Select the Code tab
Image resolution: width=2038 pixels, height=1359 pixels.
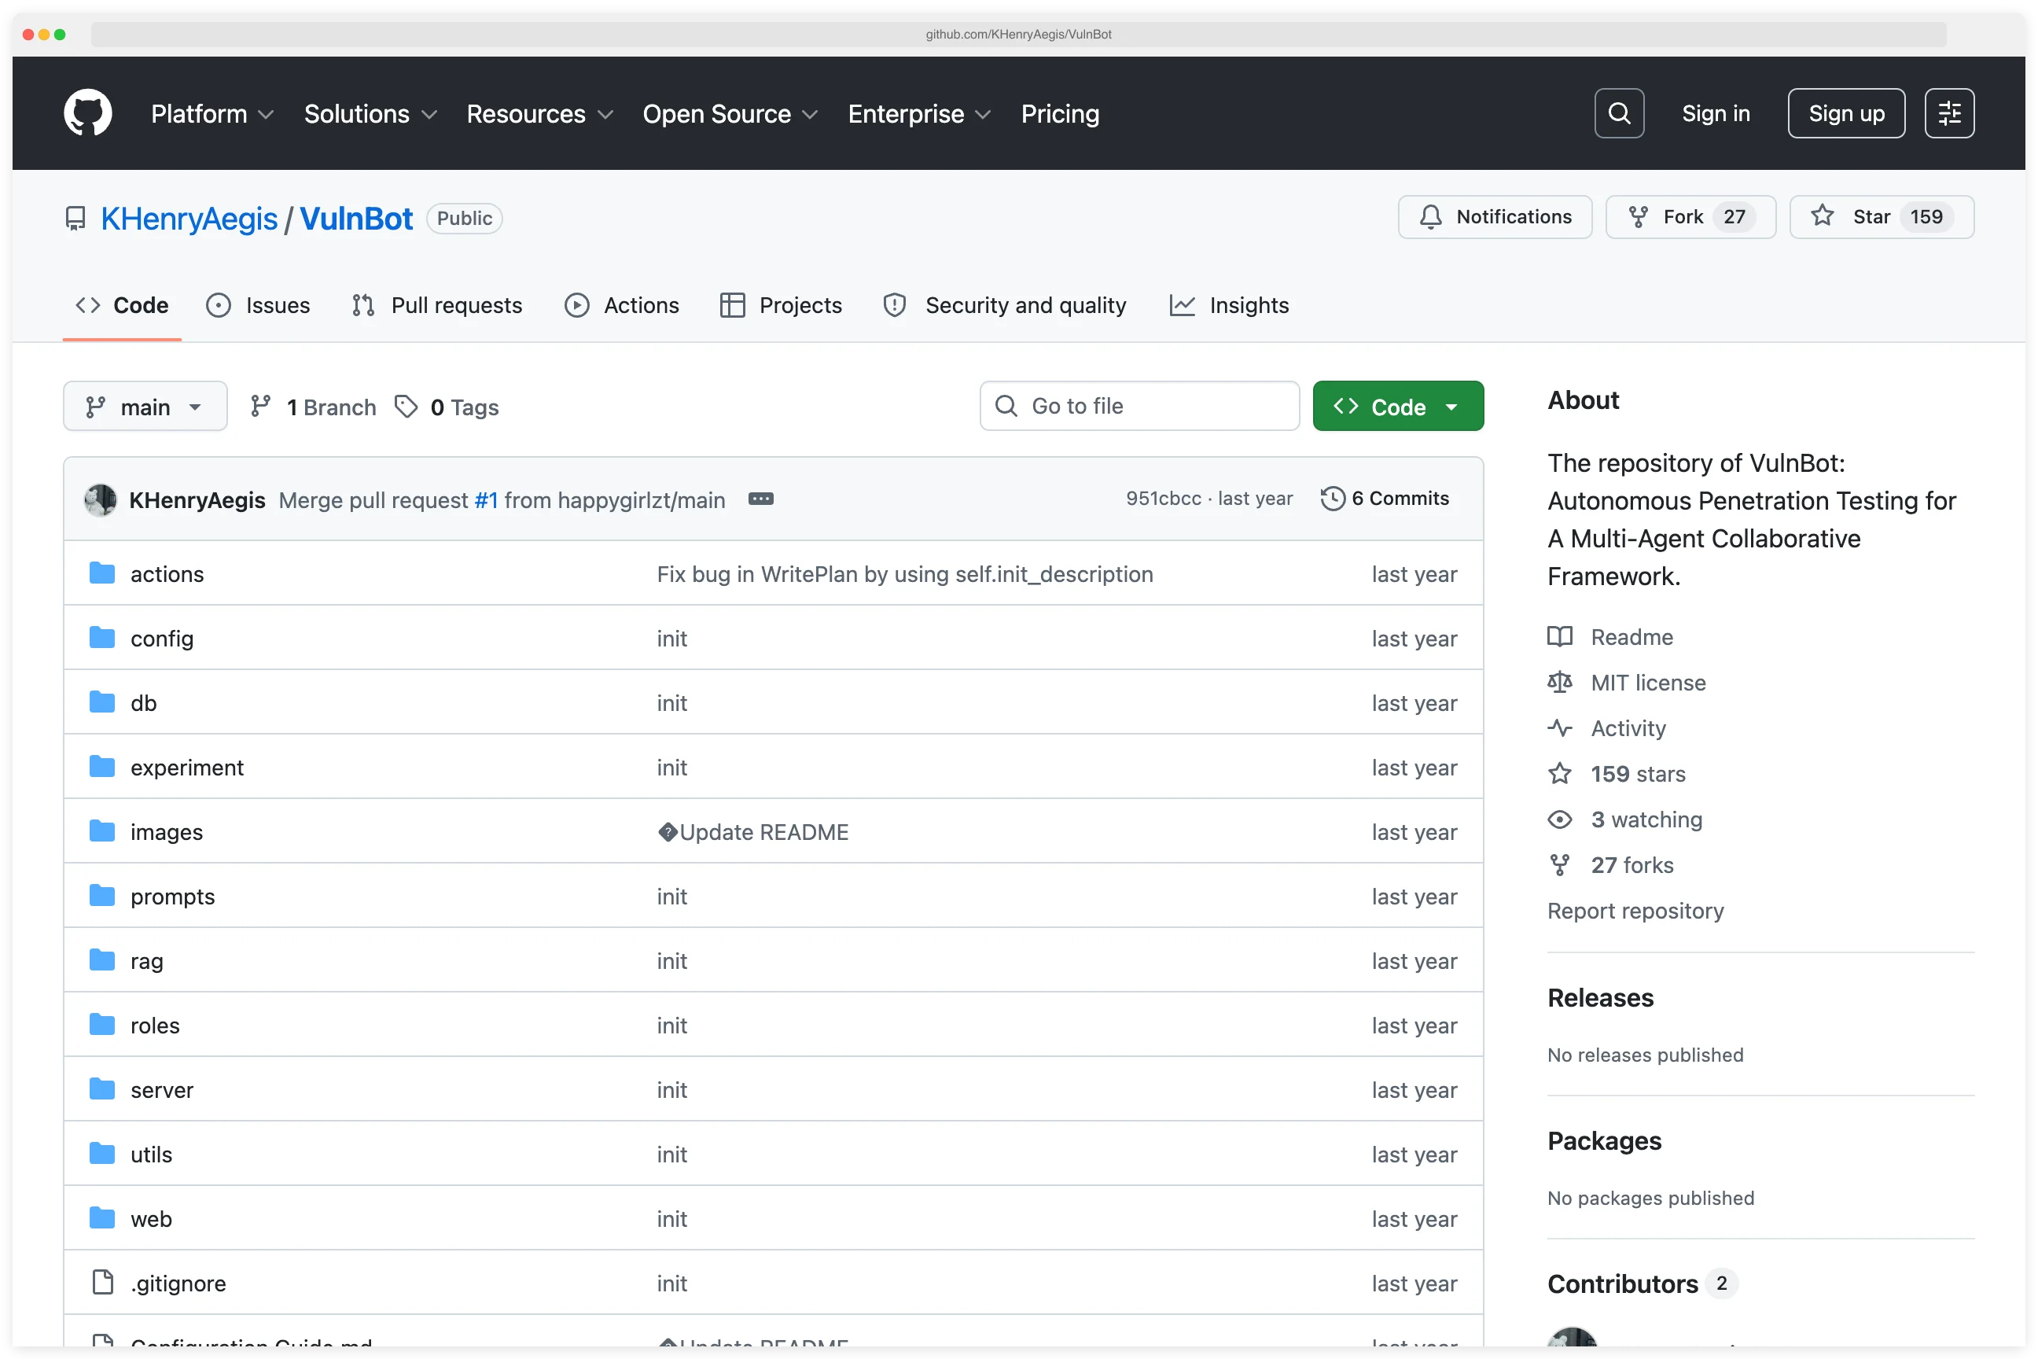(122, 305)
